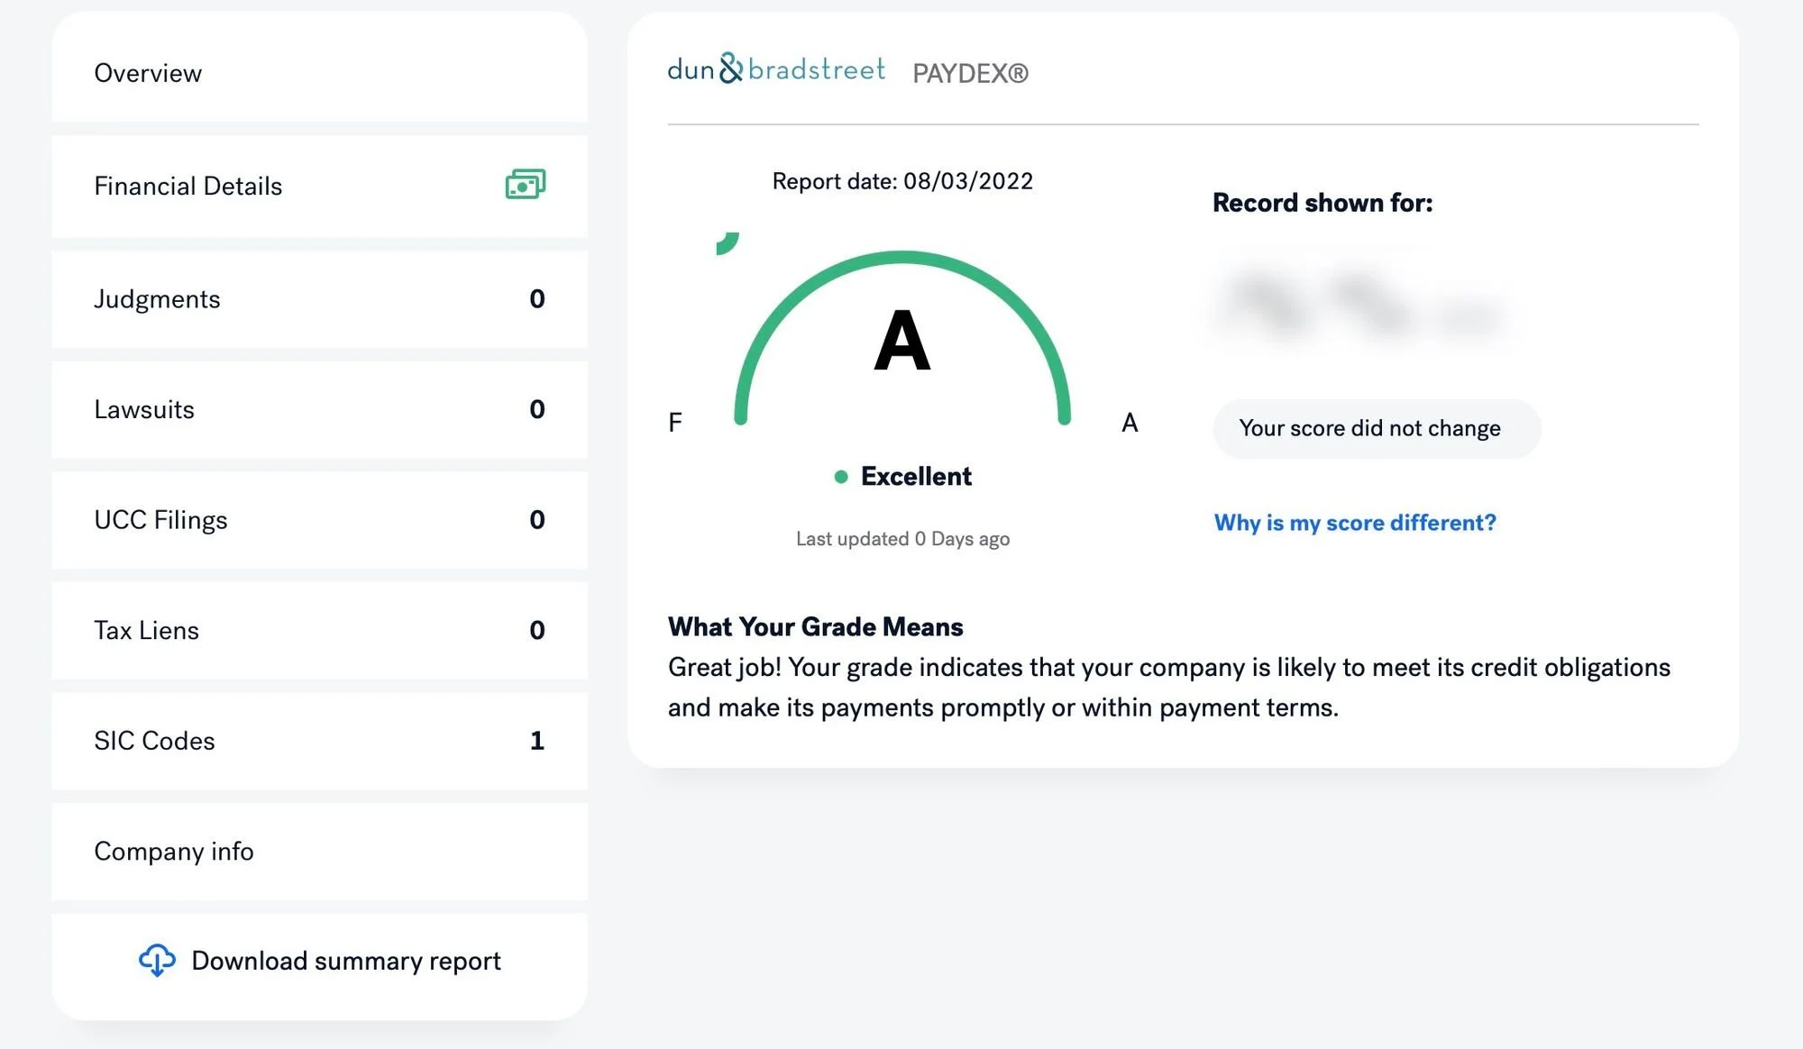This screenshot has height=1049, width=1803.
Task: Select the Judgments menu item
Action: coord(157,299)
